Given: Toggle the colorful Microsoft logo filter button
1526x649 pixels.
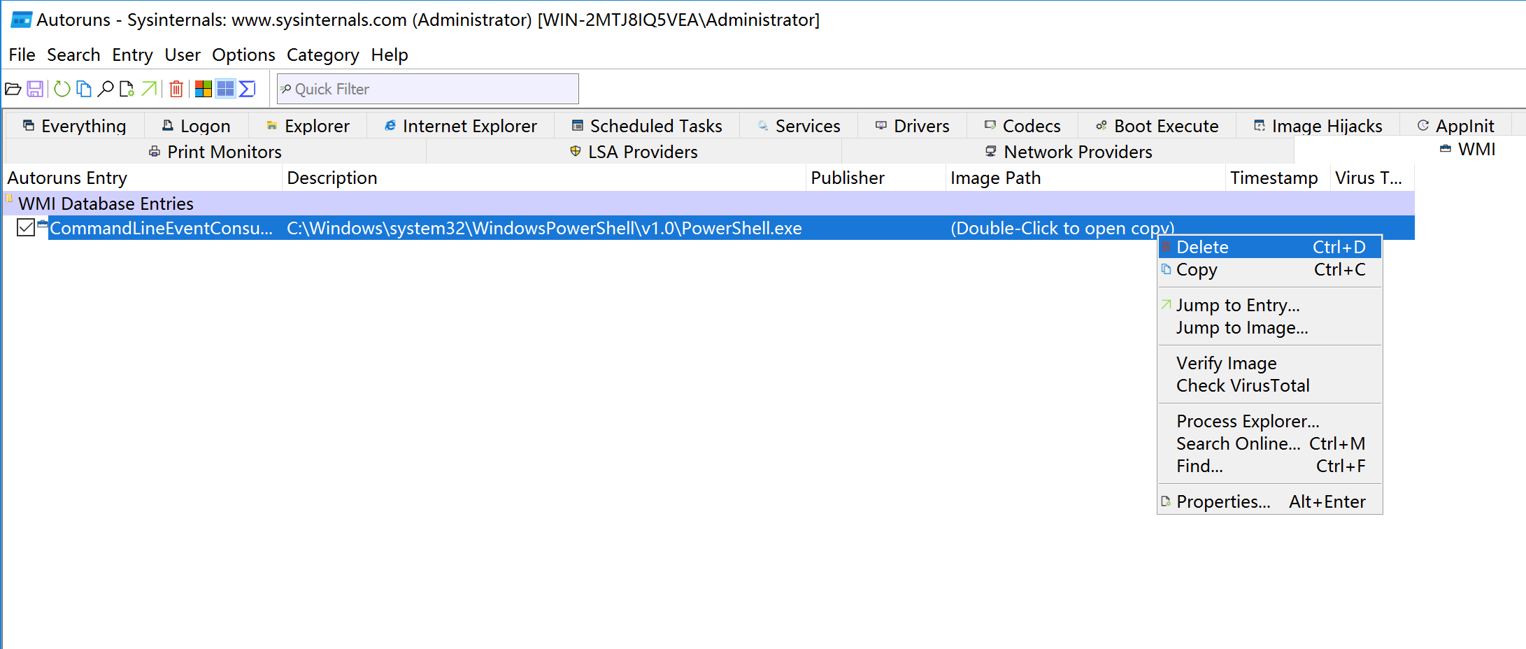Looking at the screenshot, I should [204, 89].
